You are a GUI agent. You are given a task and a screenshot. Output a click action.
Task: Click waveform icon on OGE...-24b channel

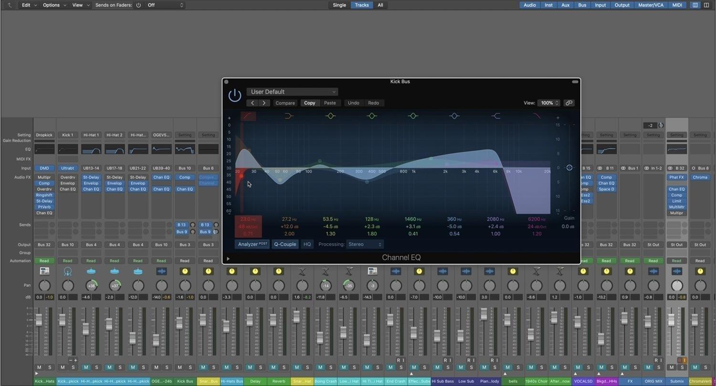tap(161, 271)
